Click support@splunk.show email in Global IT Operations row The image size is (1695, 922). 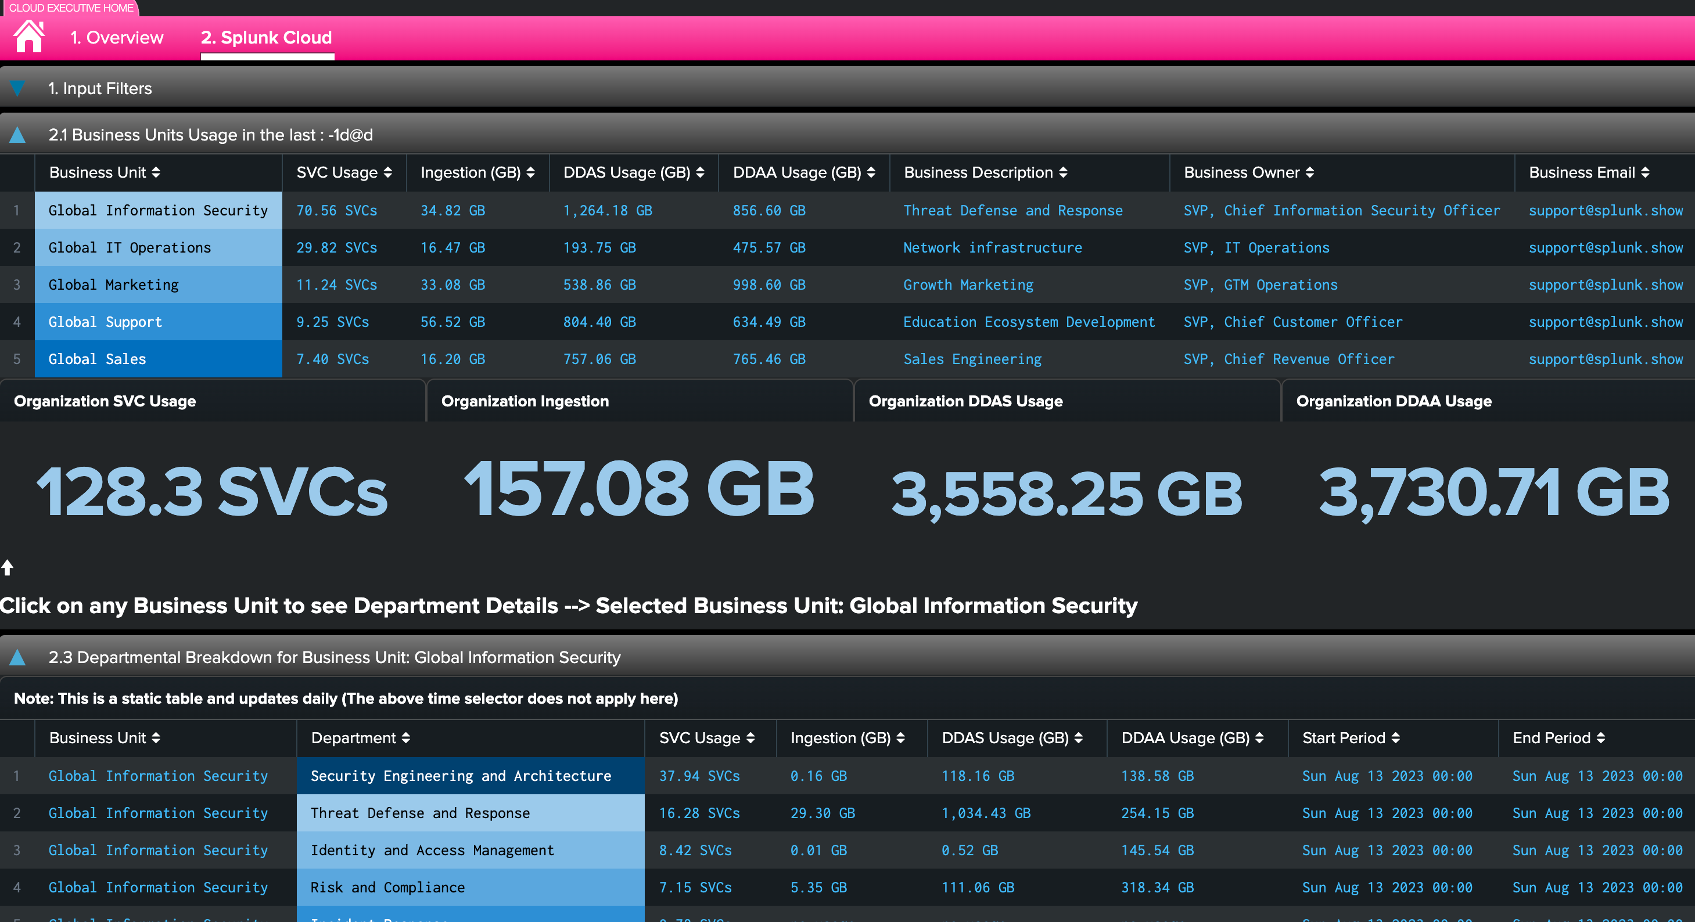pos(1606,247)
